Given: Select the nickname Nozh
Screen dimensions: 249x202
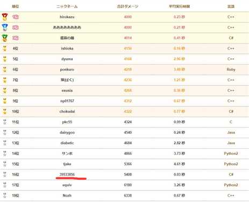Looking at the screenshot, I should [x=67, y=196].
